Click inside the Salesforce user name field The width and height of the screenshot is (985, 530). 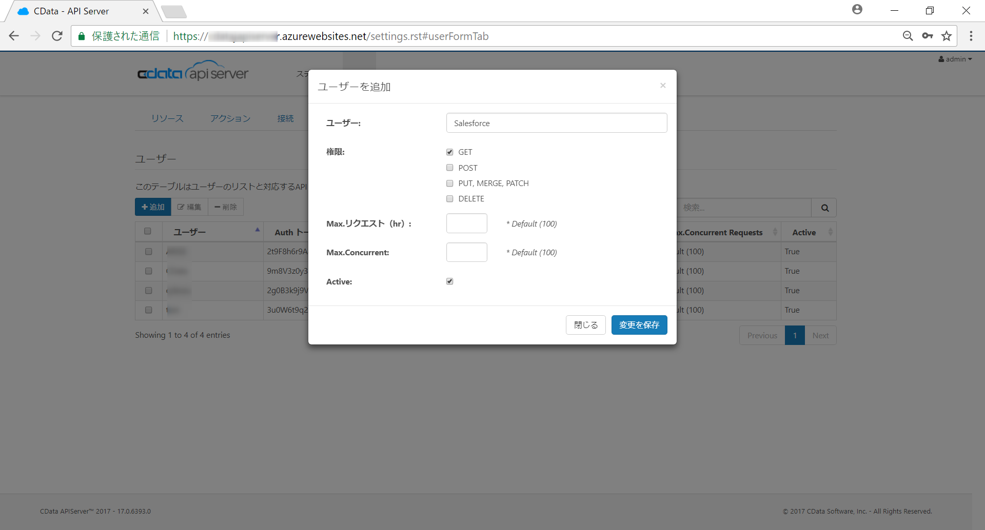click(557, 123)
